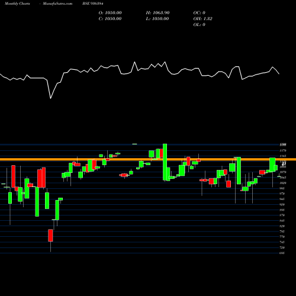Click the 870 price axis label

pyautogui.click(x=282, y=215)
